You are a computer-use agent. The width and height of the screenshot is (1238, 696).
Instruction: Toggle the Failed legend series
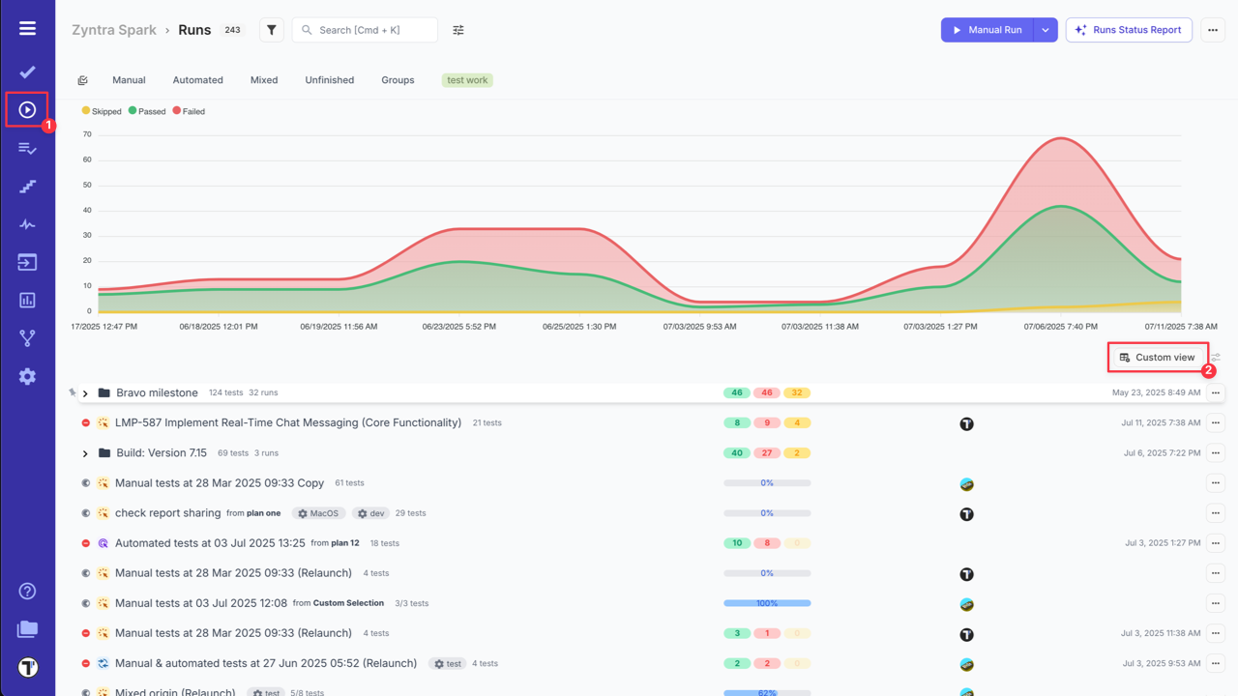[x=190, y=111]
